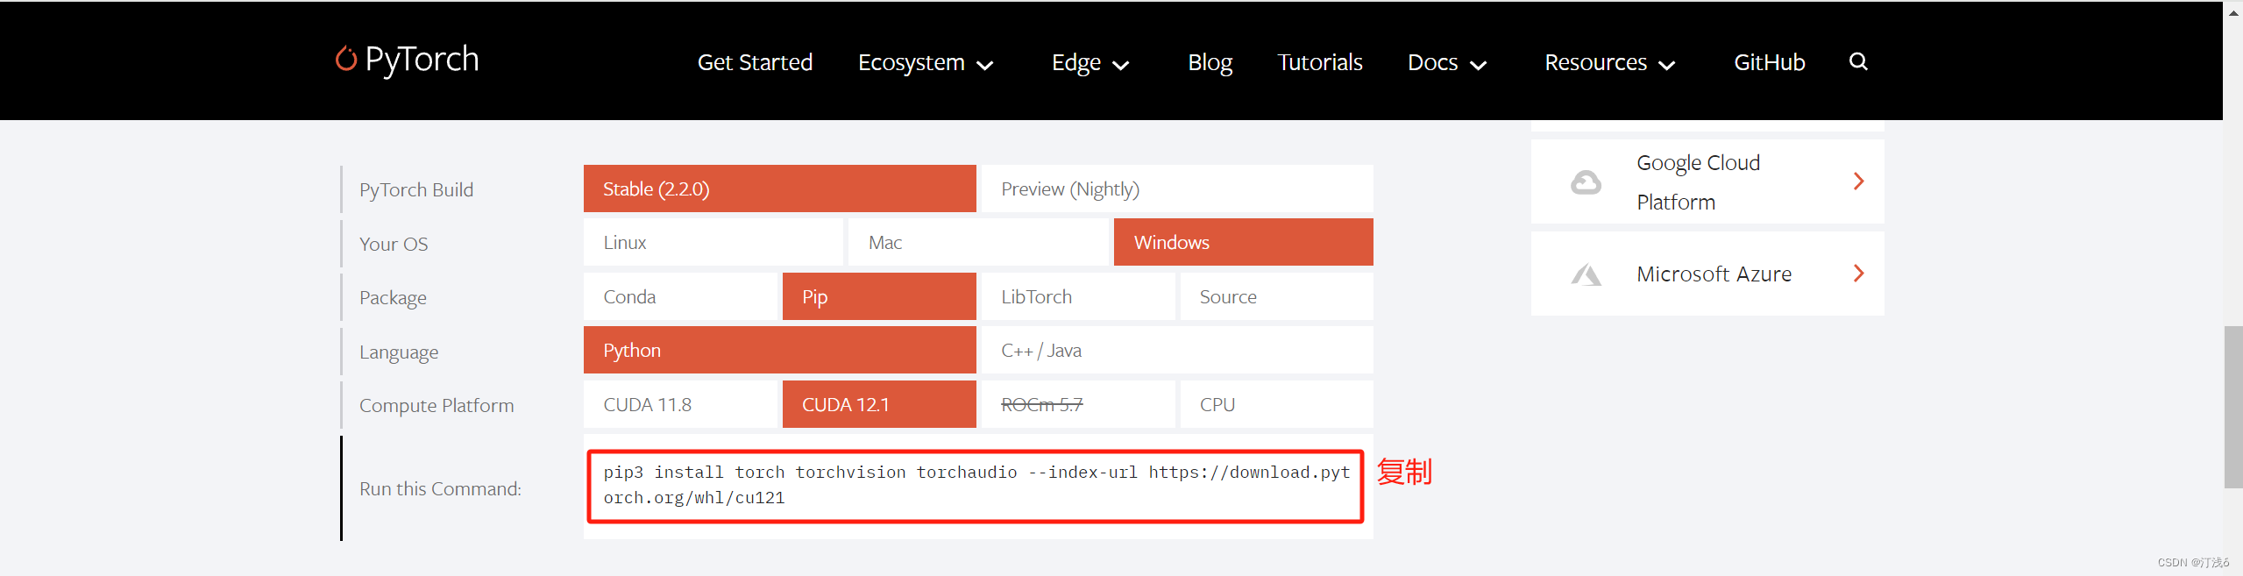Select Python language option
Screen dimensions: 2243x576
pyautogui.click(x=779, y=350)
